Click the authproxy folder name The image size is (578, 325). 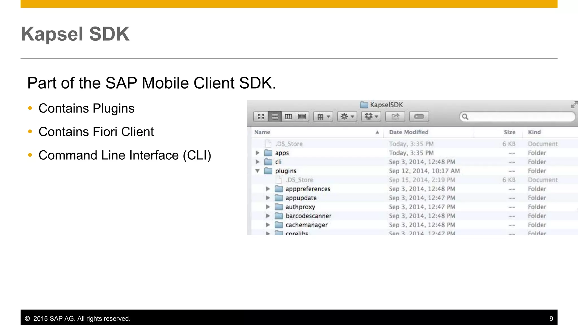(x=300, y=207)
